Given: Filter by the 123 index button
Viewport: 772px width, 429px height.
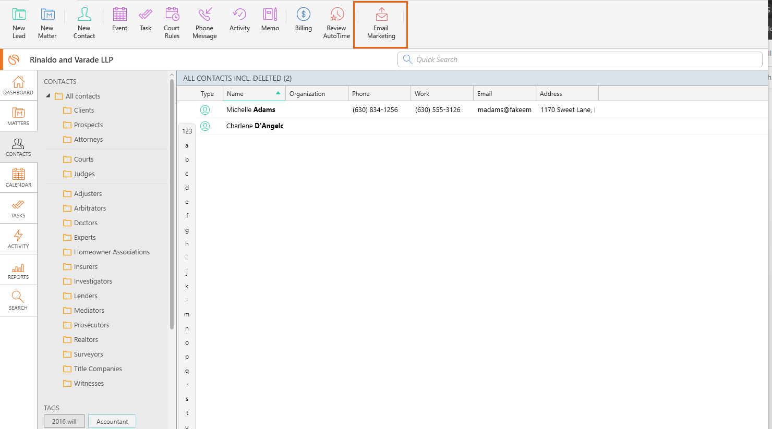Looking at the screenshot, I should [x=187, y=131].
